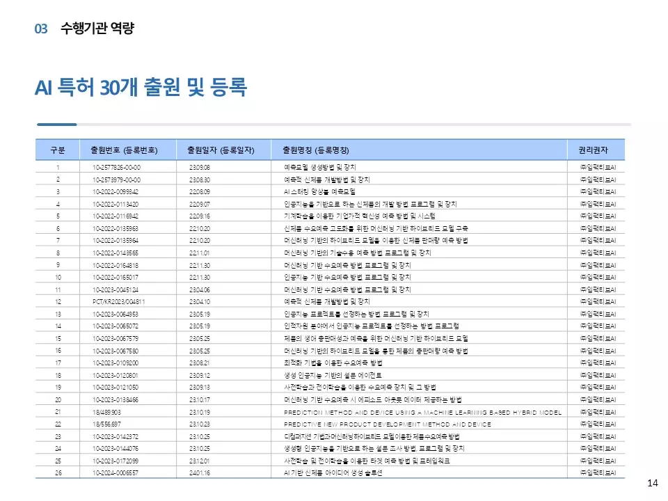
Task: Click application number 10-2022-0164818
Action: 116,265
